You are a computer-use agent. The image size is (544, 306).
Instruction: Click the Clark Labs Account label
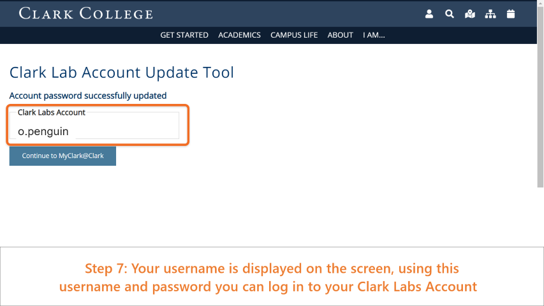(52, 112)
